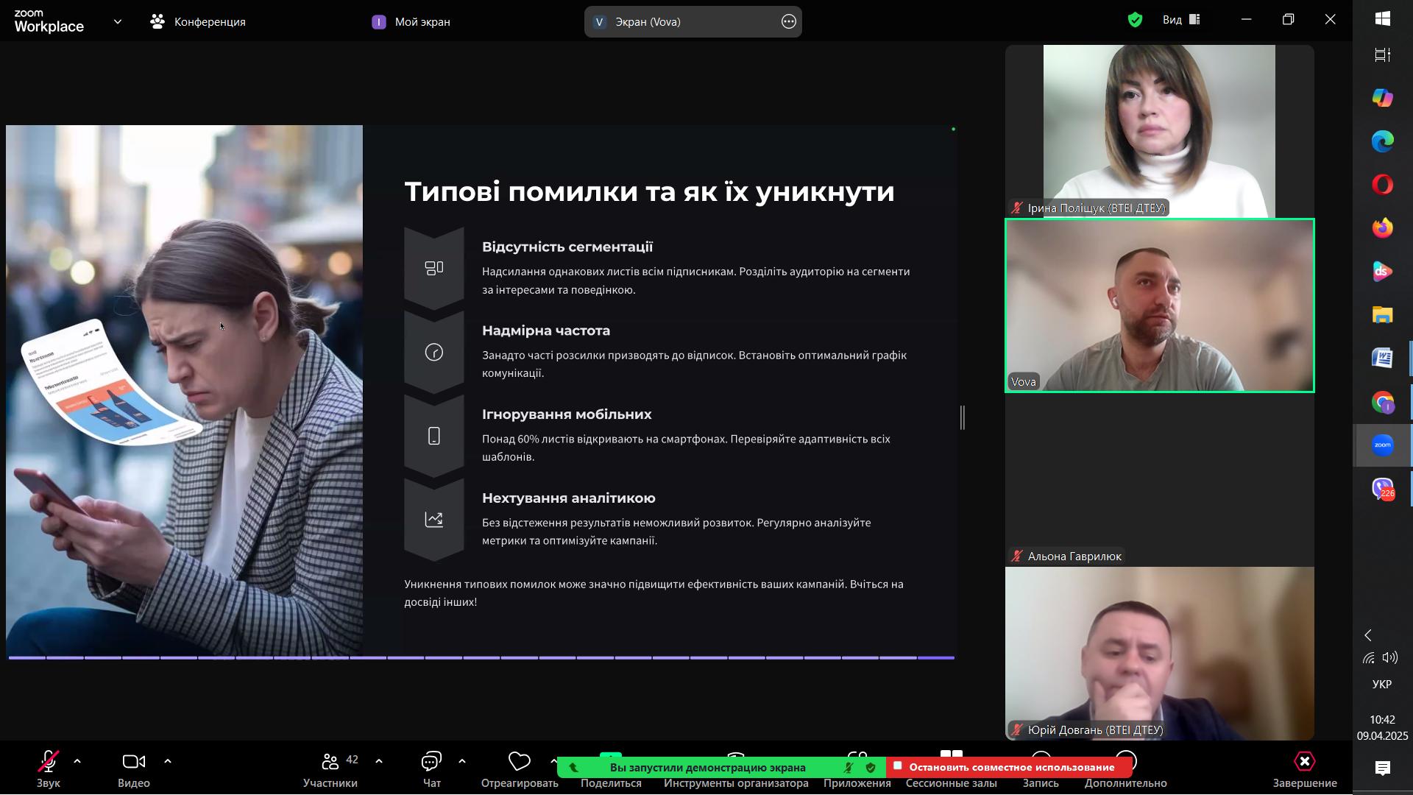Click Отреагировать heart reaction icon
Screen dimensions: 1413x795
[x=519, y=762]
